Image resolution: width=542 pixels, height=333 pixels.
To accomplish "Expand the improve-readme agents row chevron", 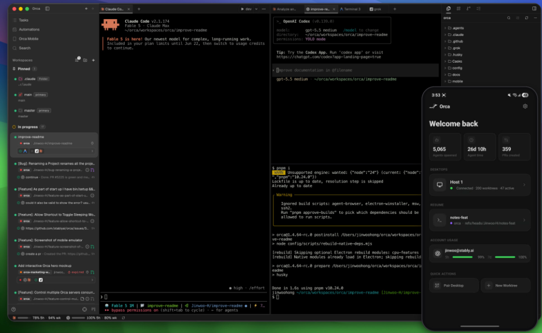I will 92,151.
